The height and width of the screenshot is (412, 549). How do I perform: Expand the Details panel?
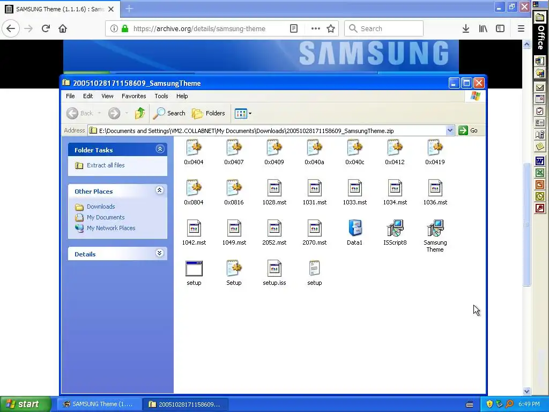pos(160,253)
